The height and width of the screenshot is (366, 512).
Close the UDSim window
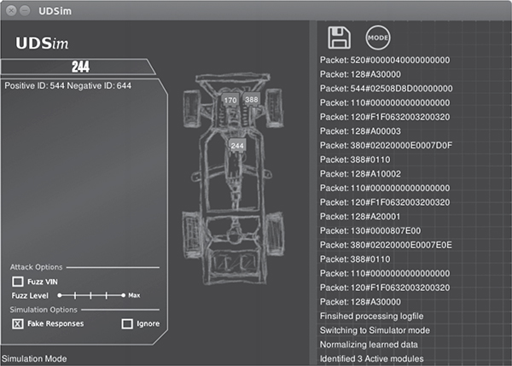(9, 9)
